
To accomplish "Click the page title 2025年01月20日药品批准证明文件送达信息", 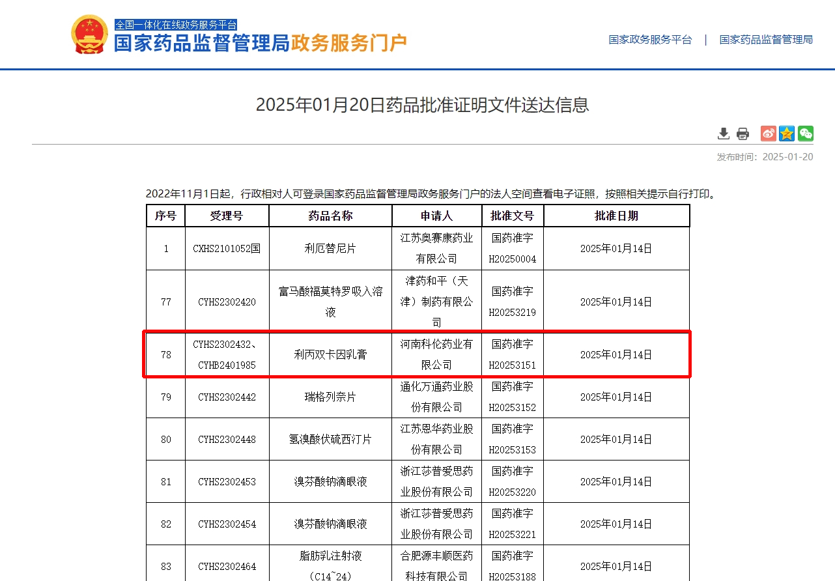I will [x=422, y=105].
